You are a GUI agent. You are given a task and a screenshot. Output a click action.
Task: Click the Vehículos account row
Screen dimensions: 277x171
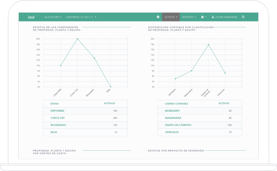coord(172,132)
